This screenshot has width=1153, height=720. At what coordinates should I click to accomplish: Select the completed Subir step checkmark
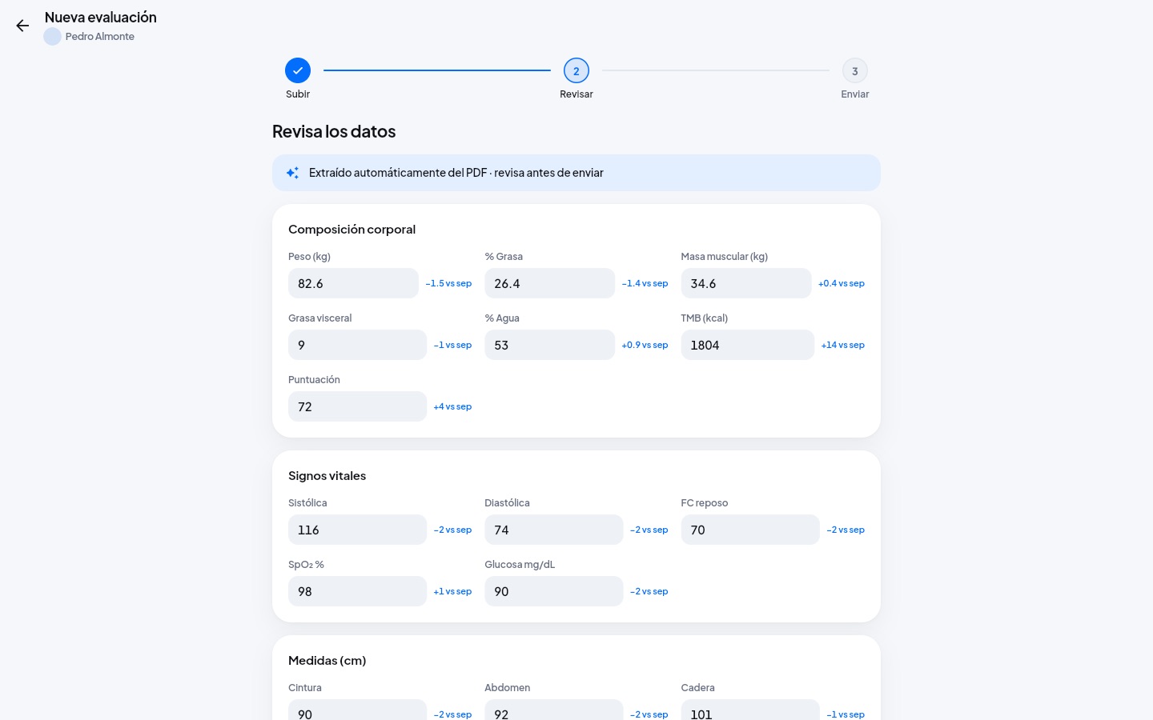(298, 70)
